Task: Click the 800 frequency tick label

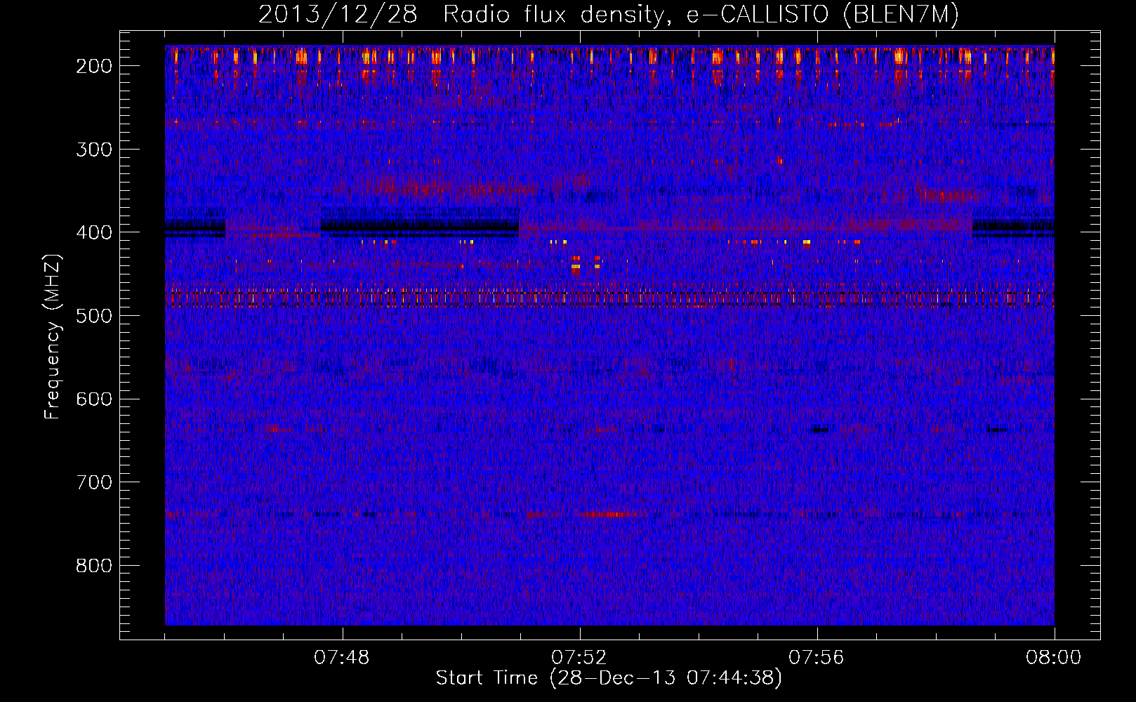Action: 94,566
